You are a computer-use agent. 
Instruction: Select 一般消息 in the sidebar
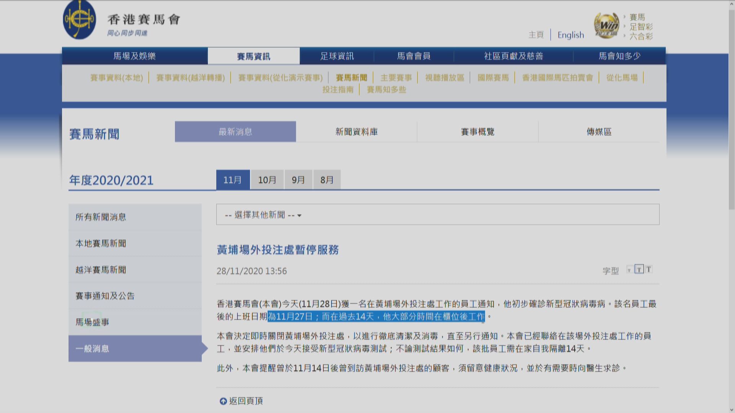tap(92, 348)
